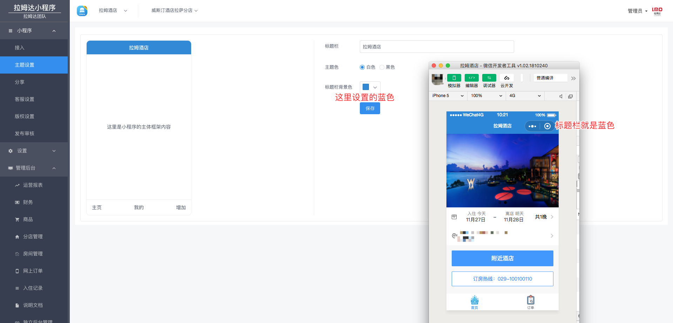Select the 黑色 theme color radio button
This screenshot has width=673, height=323.
pyautogui.click(x=382, y=67)
